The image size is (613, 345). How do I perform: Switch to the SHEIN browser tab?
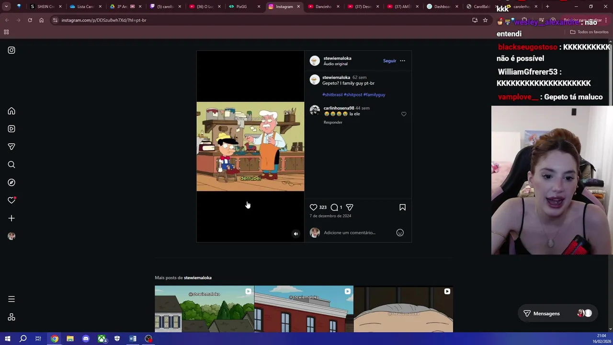pos(45,7)
